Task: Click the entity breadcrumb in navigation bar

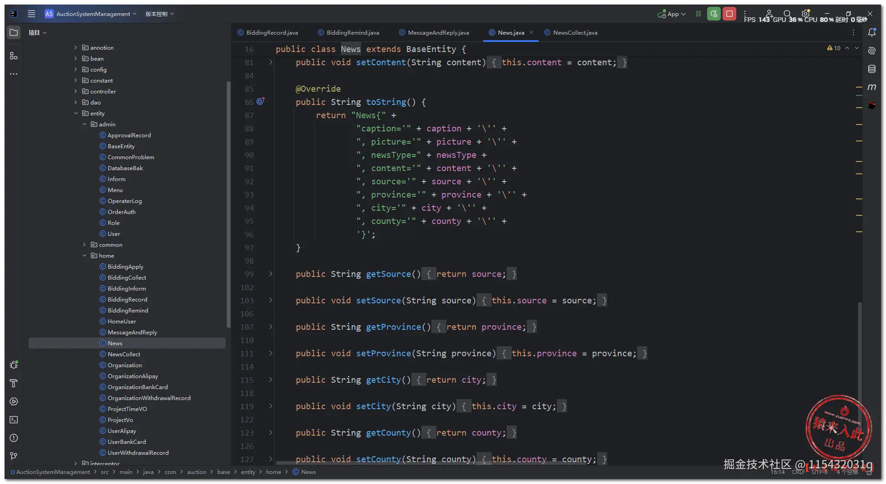Action: [x=248, y=472]
